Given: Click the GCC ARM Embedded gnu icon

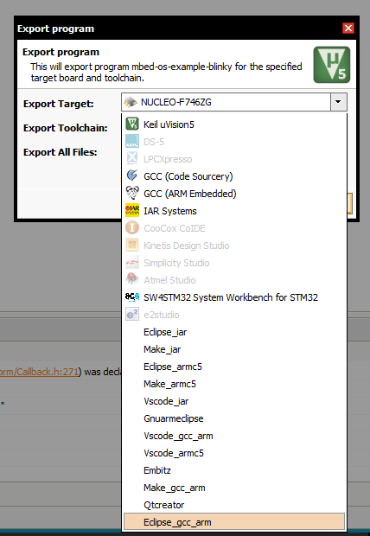Looking at the screenshot, I should [132, 193].
